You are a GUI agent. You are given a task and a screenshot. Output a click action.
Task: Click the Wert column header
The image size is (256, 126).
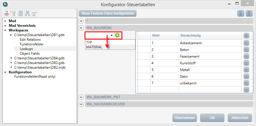point(164,35)
